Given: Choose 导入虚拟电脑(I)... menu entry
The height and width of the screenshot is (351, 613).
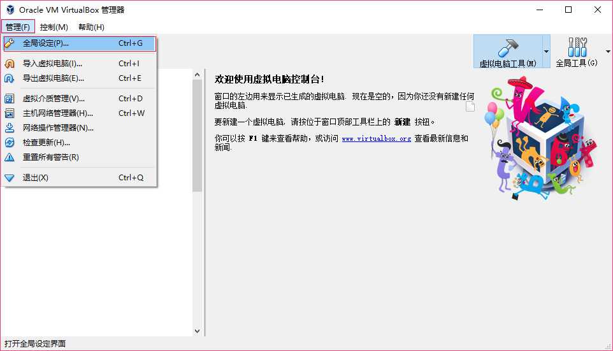Looking at the screenshot, I should [x=80, y=63].
